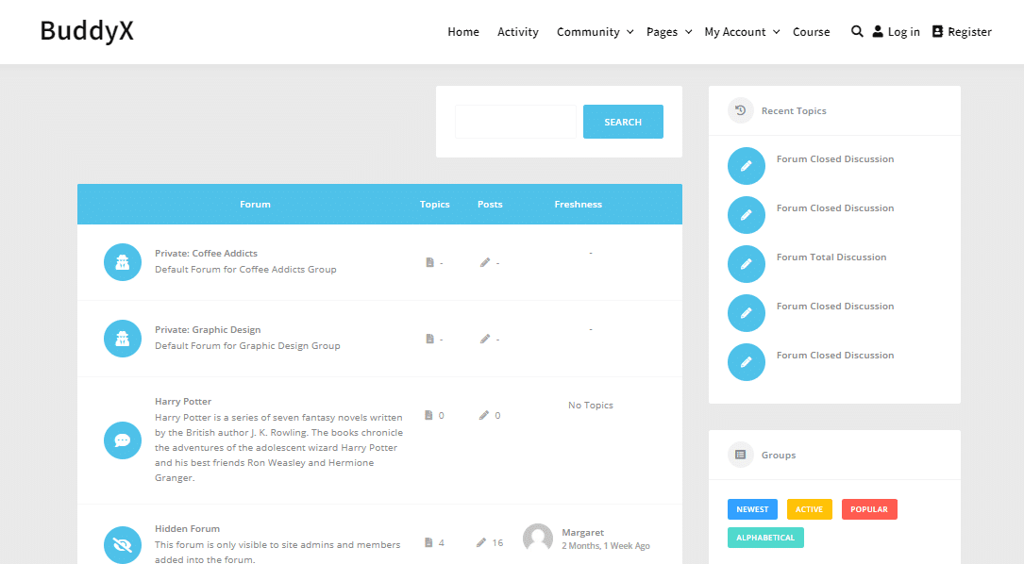Click topics document icon in Hidden Forum row
Screen dimensions: 1024x564
(428, 542)
